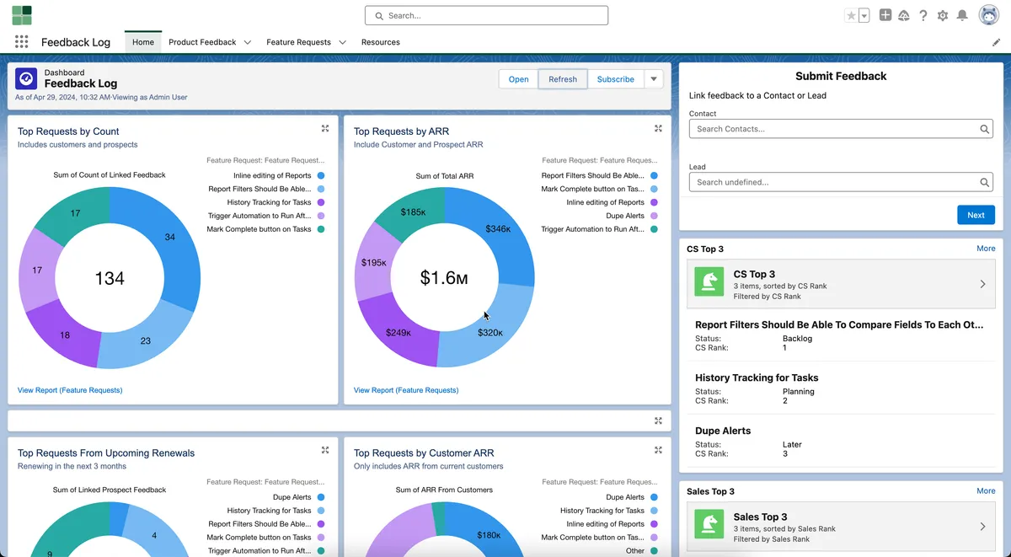Viewport: 1011px width, 557px height.
Task: Click History Tracking for Tasks legend swatch in Count chart
Action: (321, 202)
